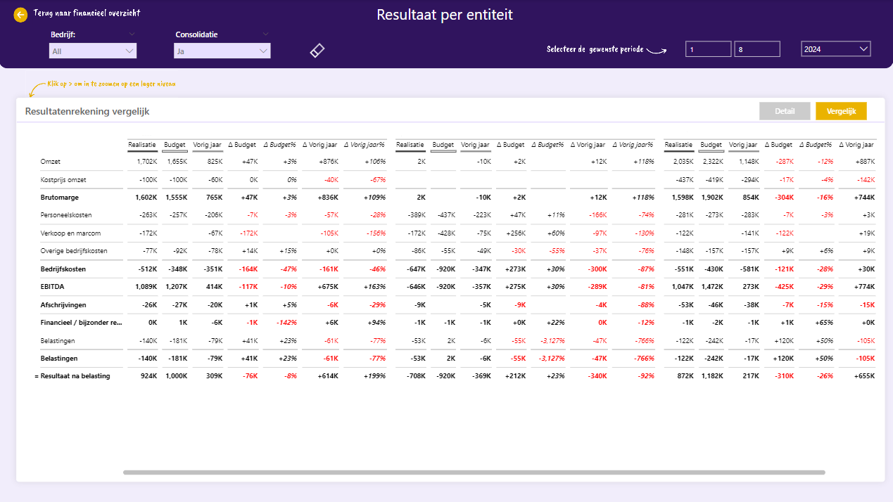This screenshot has width=893, height=502.
Task: Select the Vergelijk view button
Action: point(840,111)
